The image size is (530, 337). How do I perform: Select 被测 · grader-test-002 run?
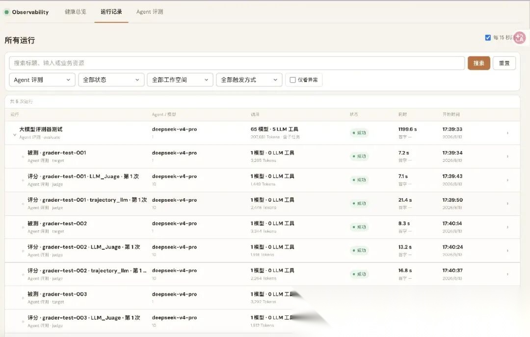pos(57,223)
